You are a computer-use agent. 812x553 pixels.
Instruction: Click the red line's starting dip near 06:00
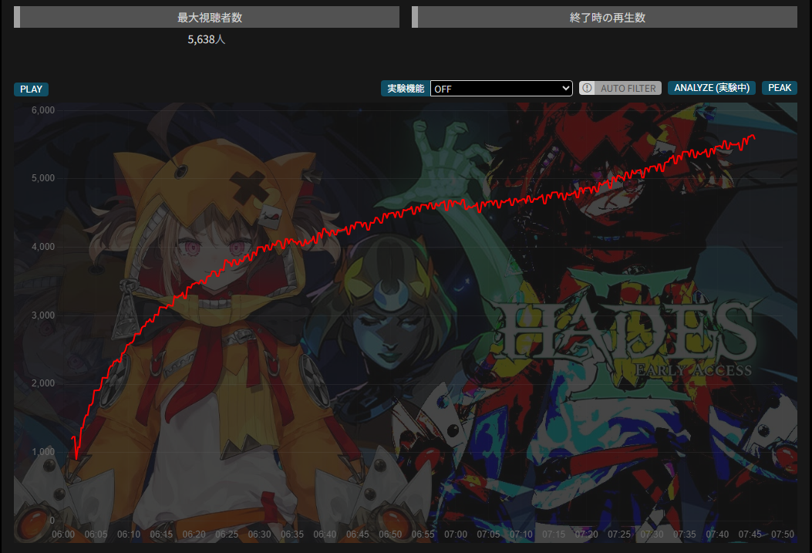(76, 458)
